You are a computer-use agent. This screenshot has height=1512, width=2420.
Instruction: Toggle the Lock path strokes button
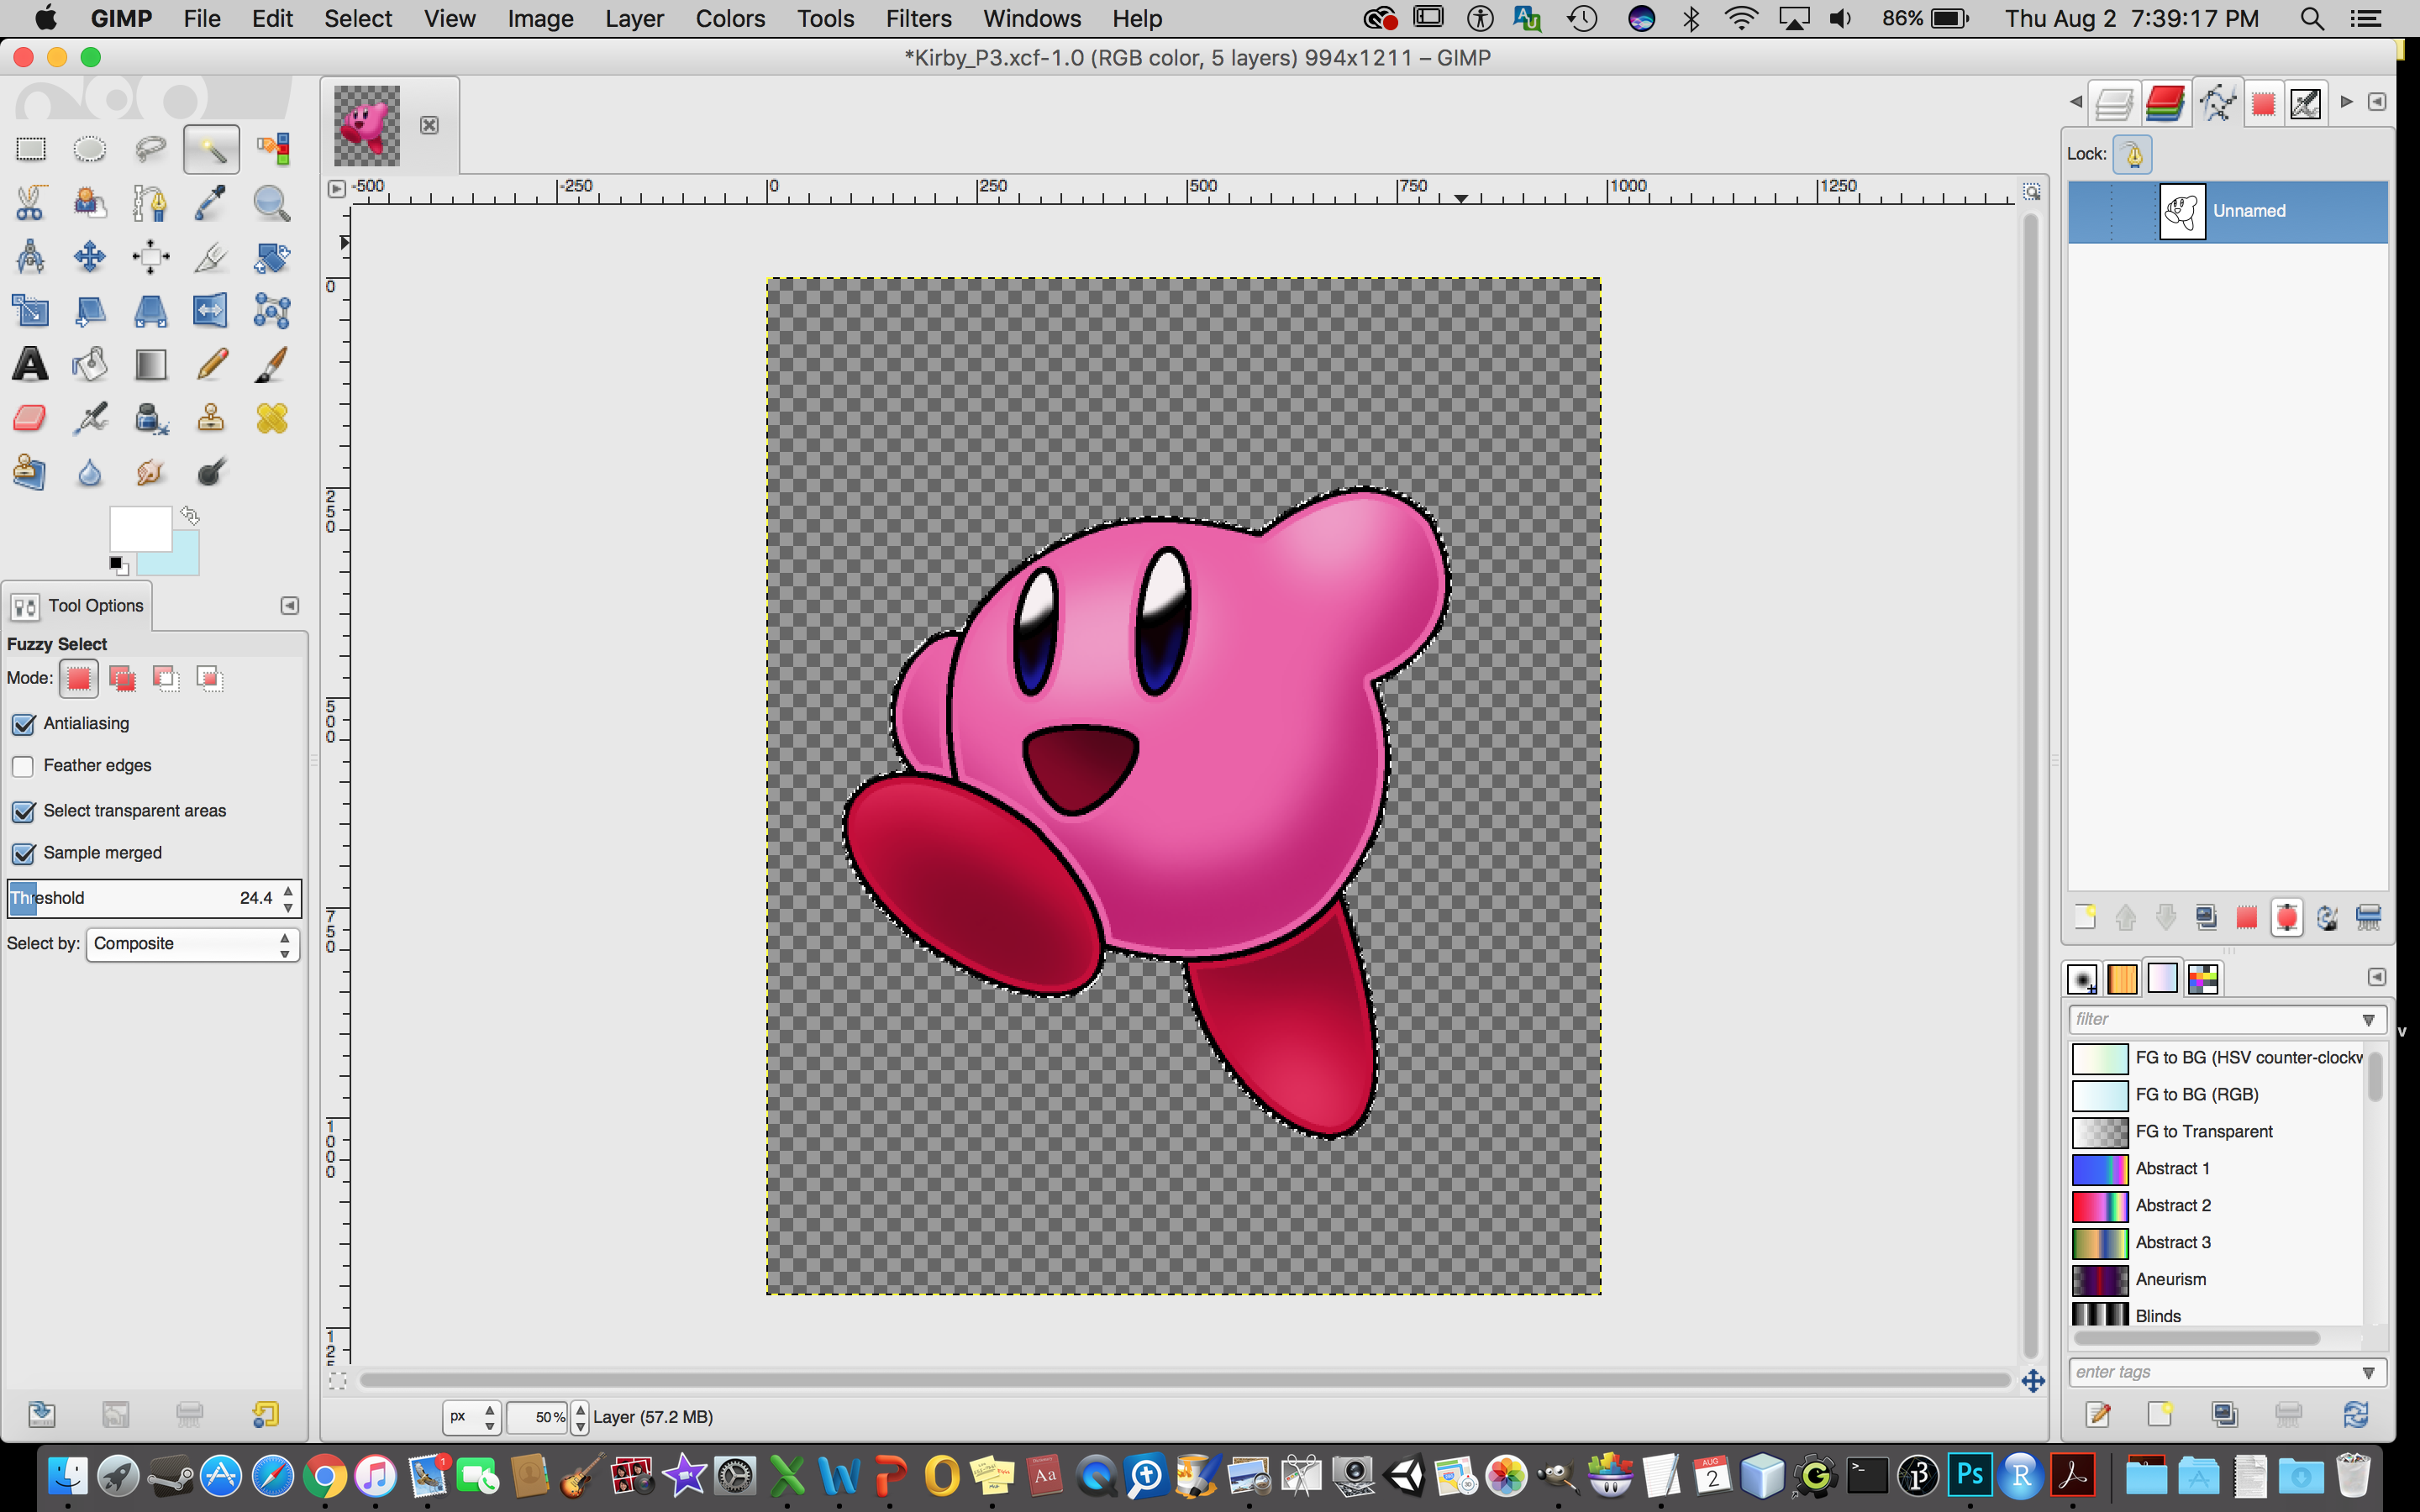coord(2133,155)
